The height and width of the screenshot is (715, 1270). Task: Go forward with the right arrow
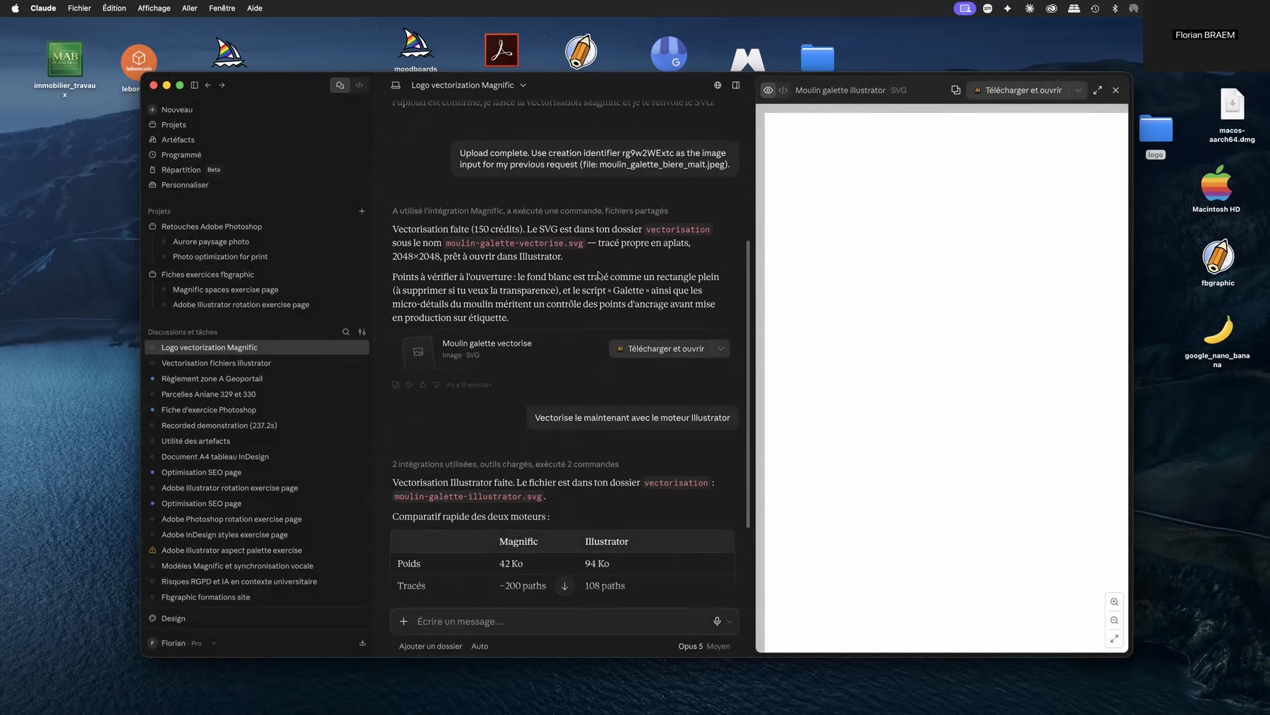[222, 85]
